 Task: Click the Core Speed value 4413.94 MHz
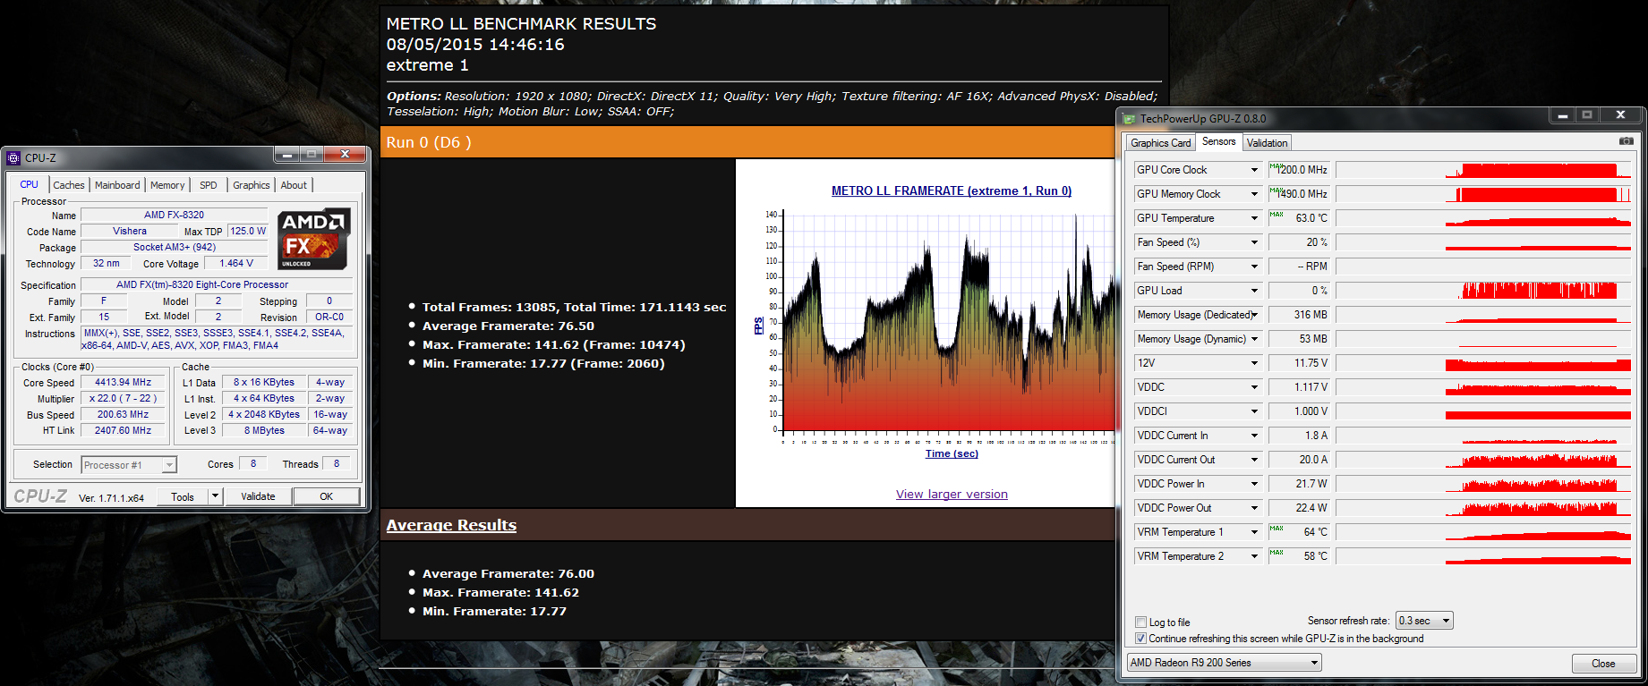pos(123,383)
